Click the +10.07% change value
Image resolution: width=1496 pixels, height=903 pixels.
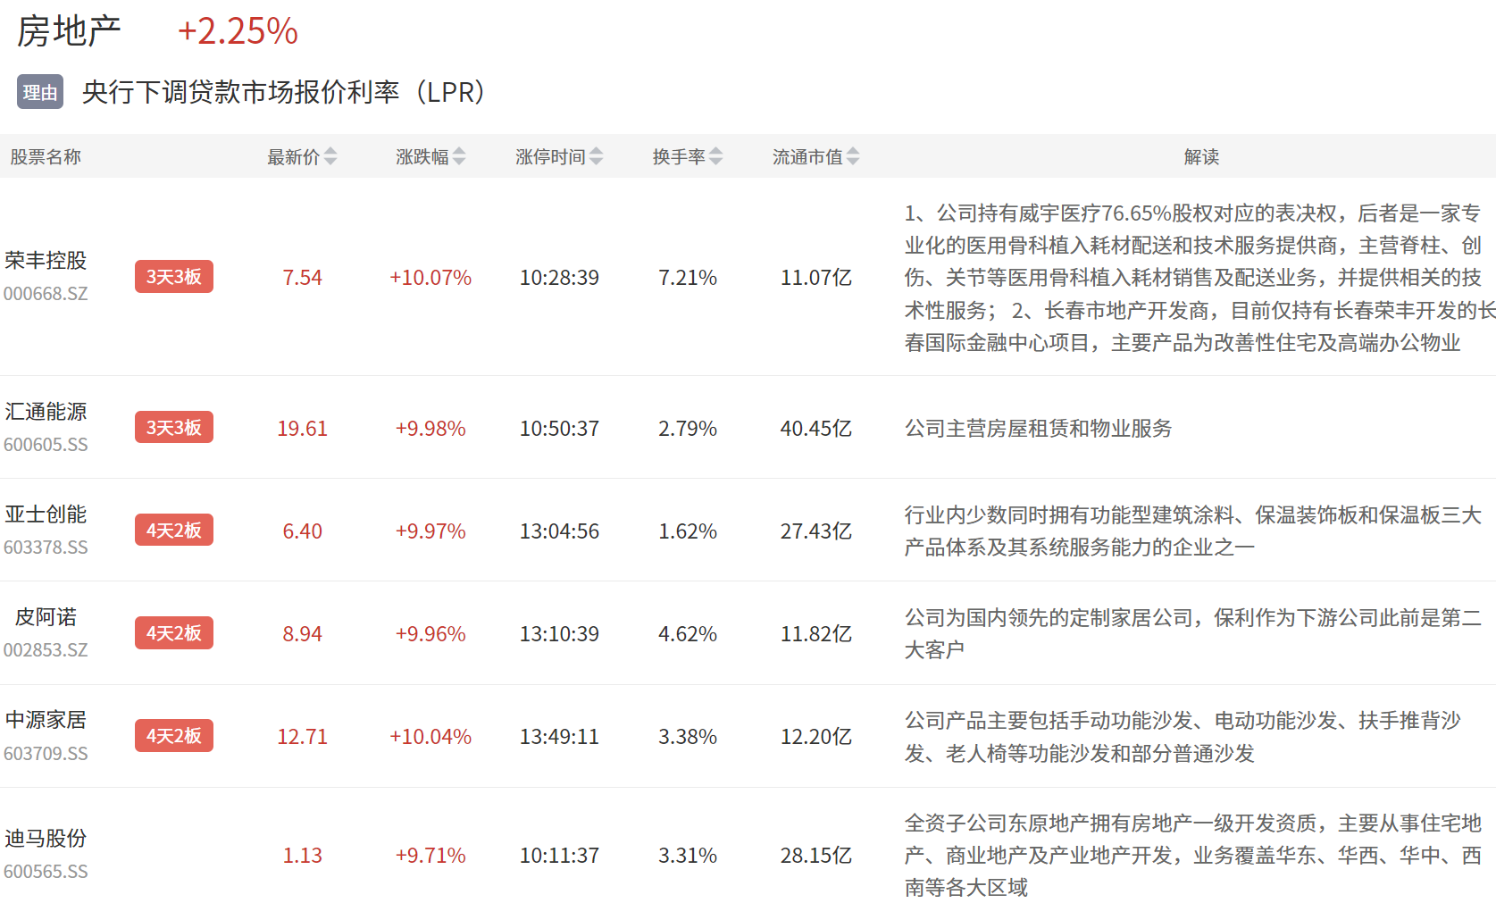tap(430, 278)
